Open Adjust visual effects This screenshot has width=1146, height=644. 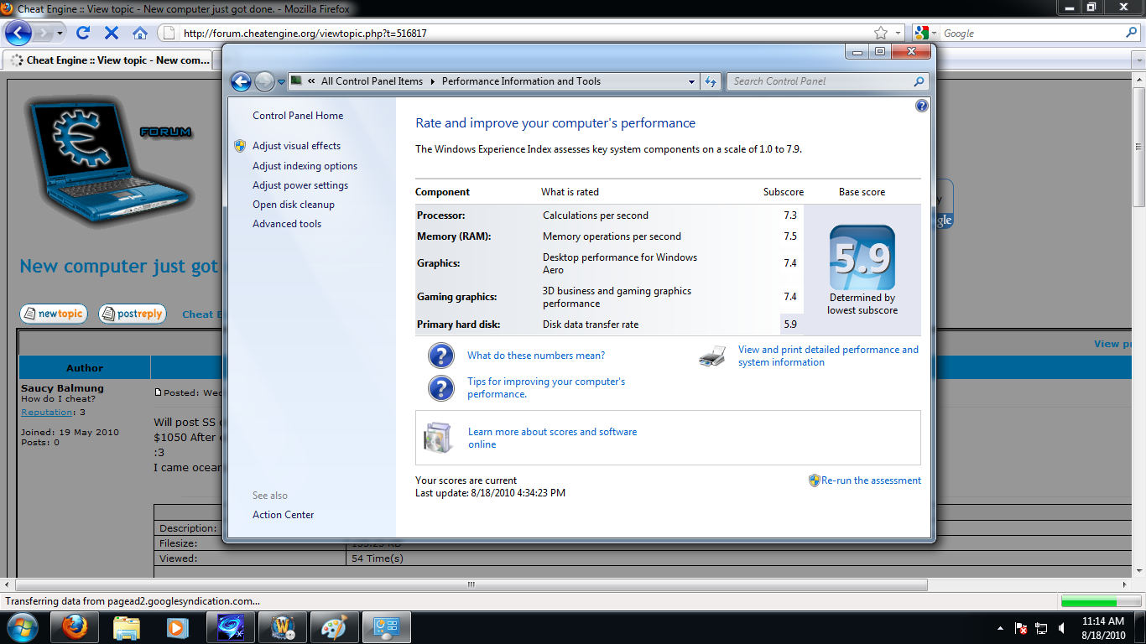point(296,146)
